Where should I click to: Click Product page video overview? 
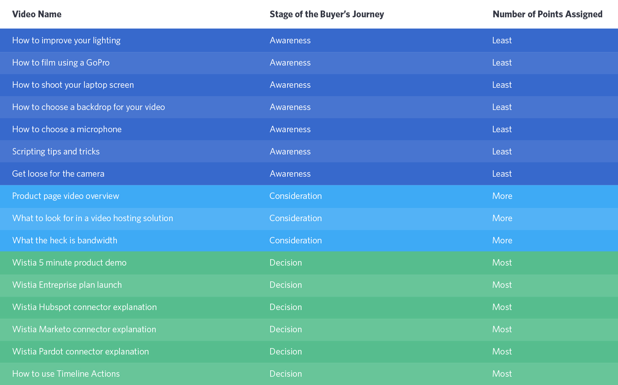(x=66, y=196)
